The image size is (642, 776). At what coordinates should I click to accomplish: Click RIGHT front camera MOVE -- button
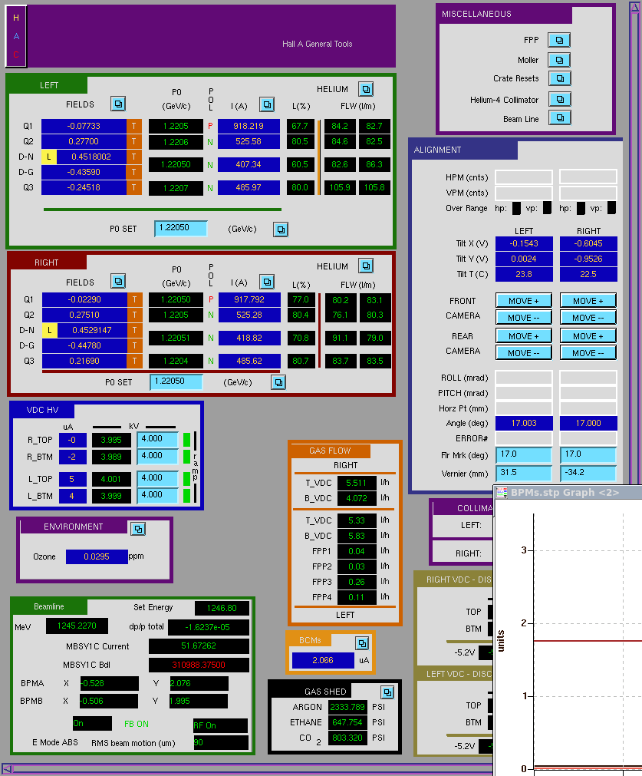tap(588, 317)
